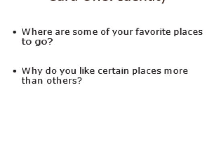Click the word "Where" in first bullet

click(x=37, y=32)
